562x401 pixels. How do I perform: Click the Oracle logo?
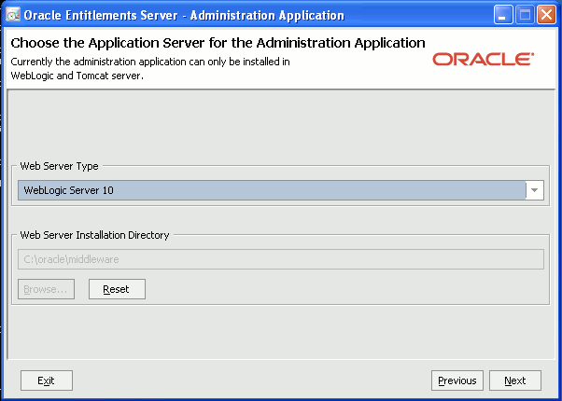tap(484, 60)
